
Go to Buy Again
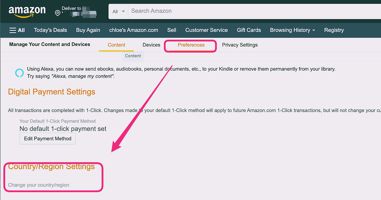(88, 30)
